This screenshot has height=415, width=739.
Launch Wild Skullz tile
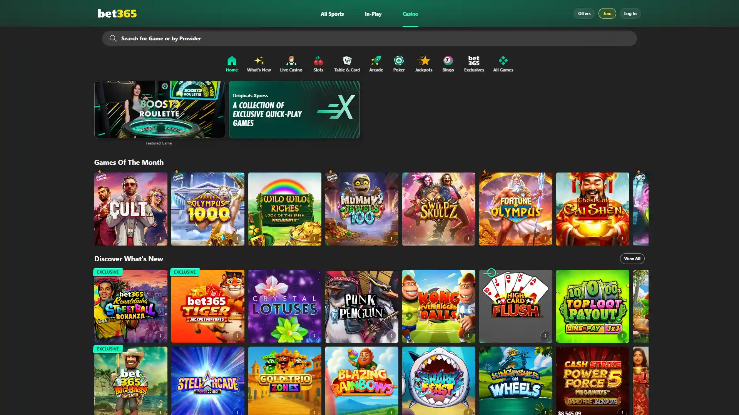pos(439,209)
